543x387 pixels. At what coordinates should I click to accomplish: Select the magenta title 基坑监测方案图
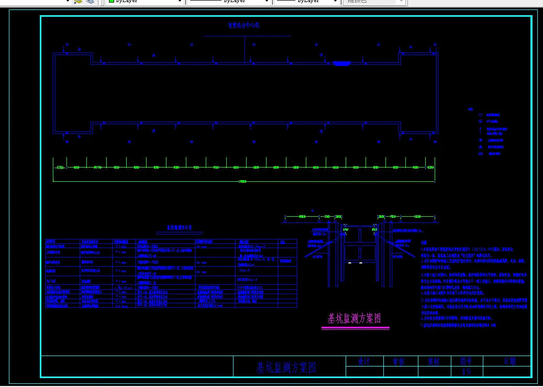pos(354,318)
